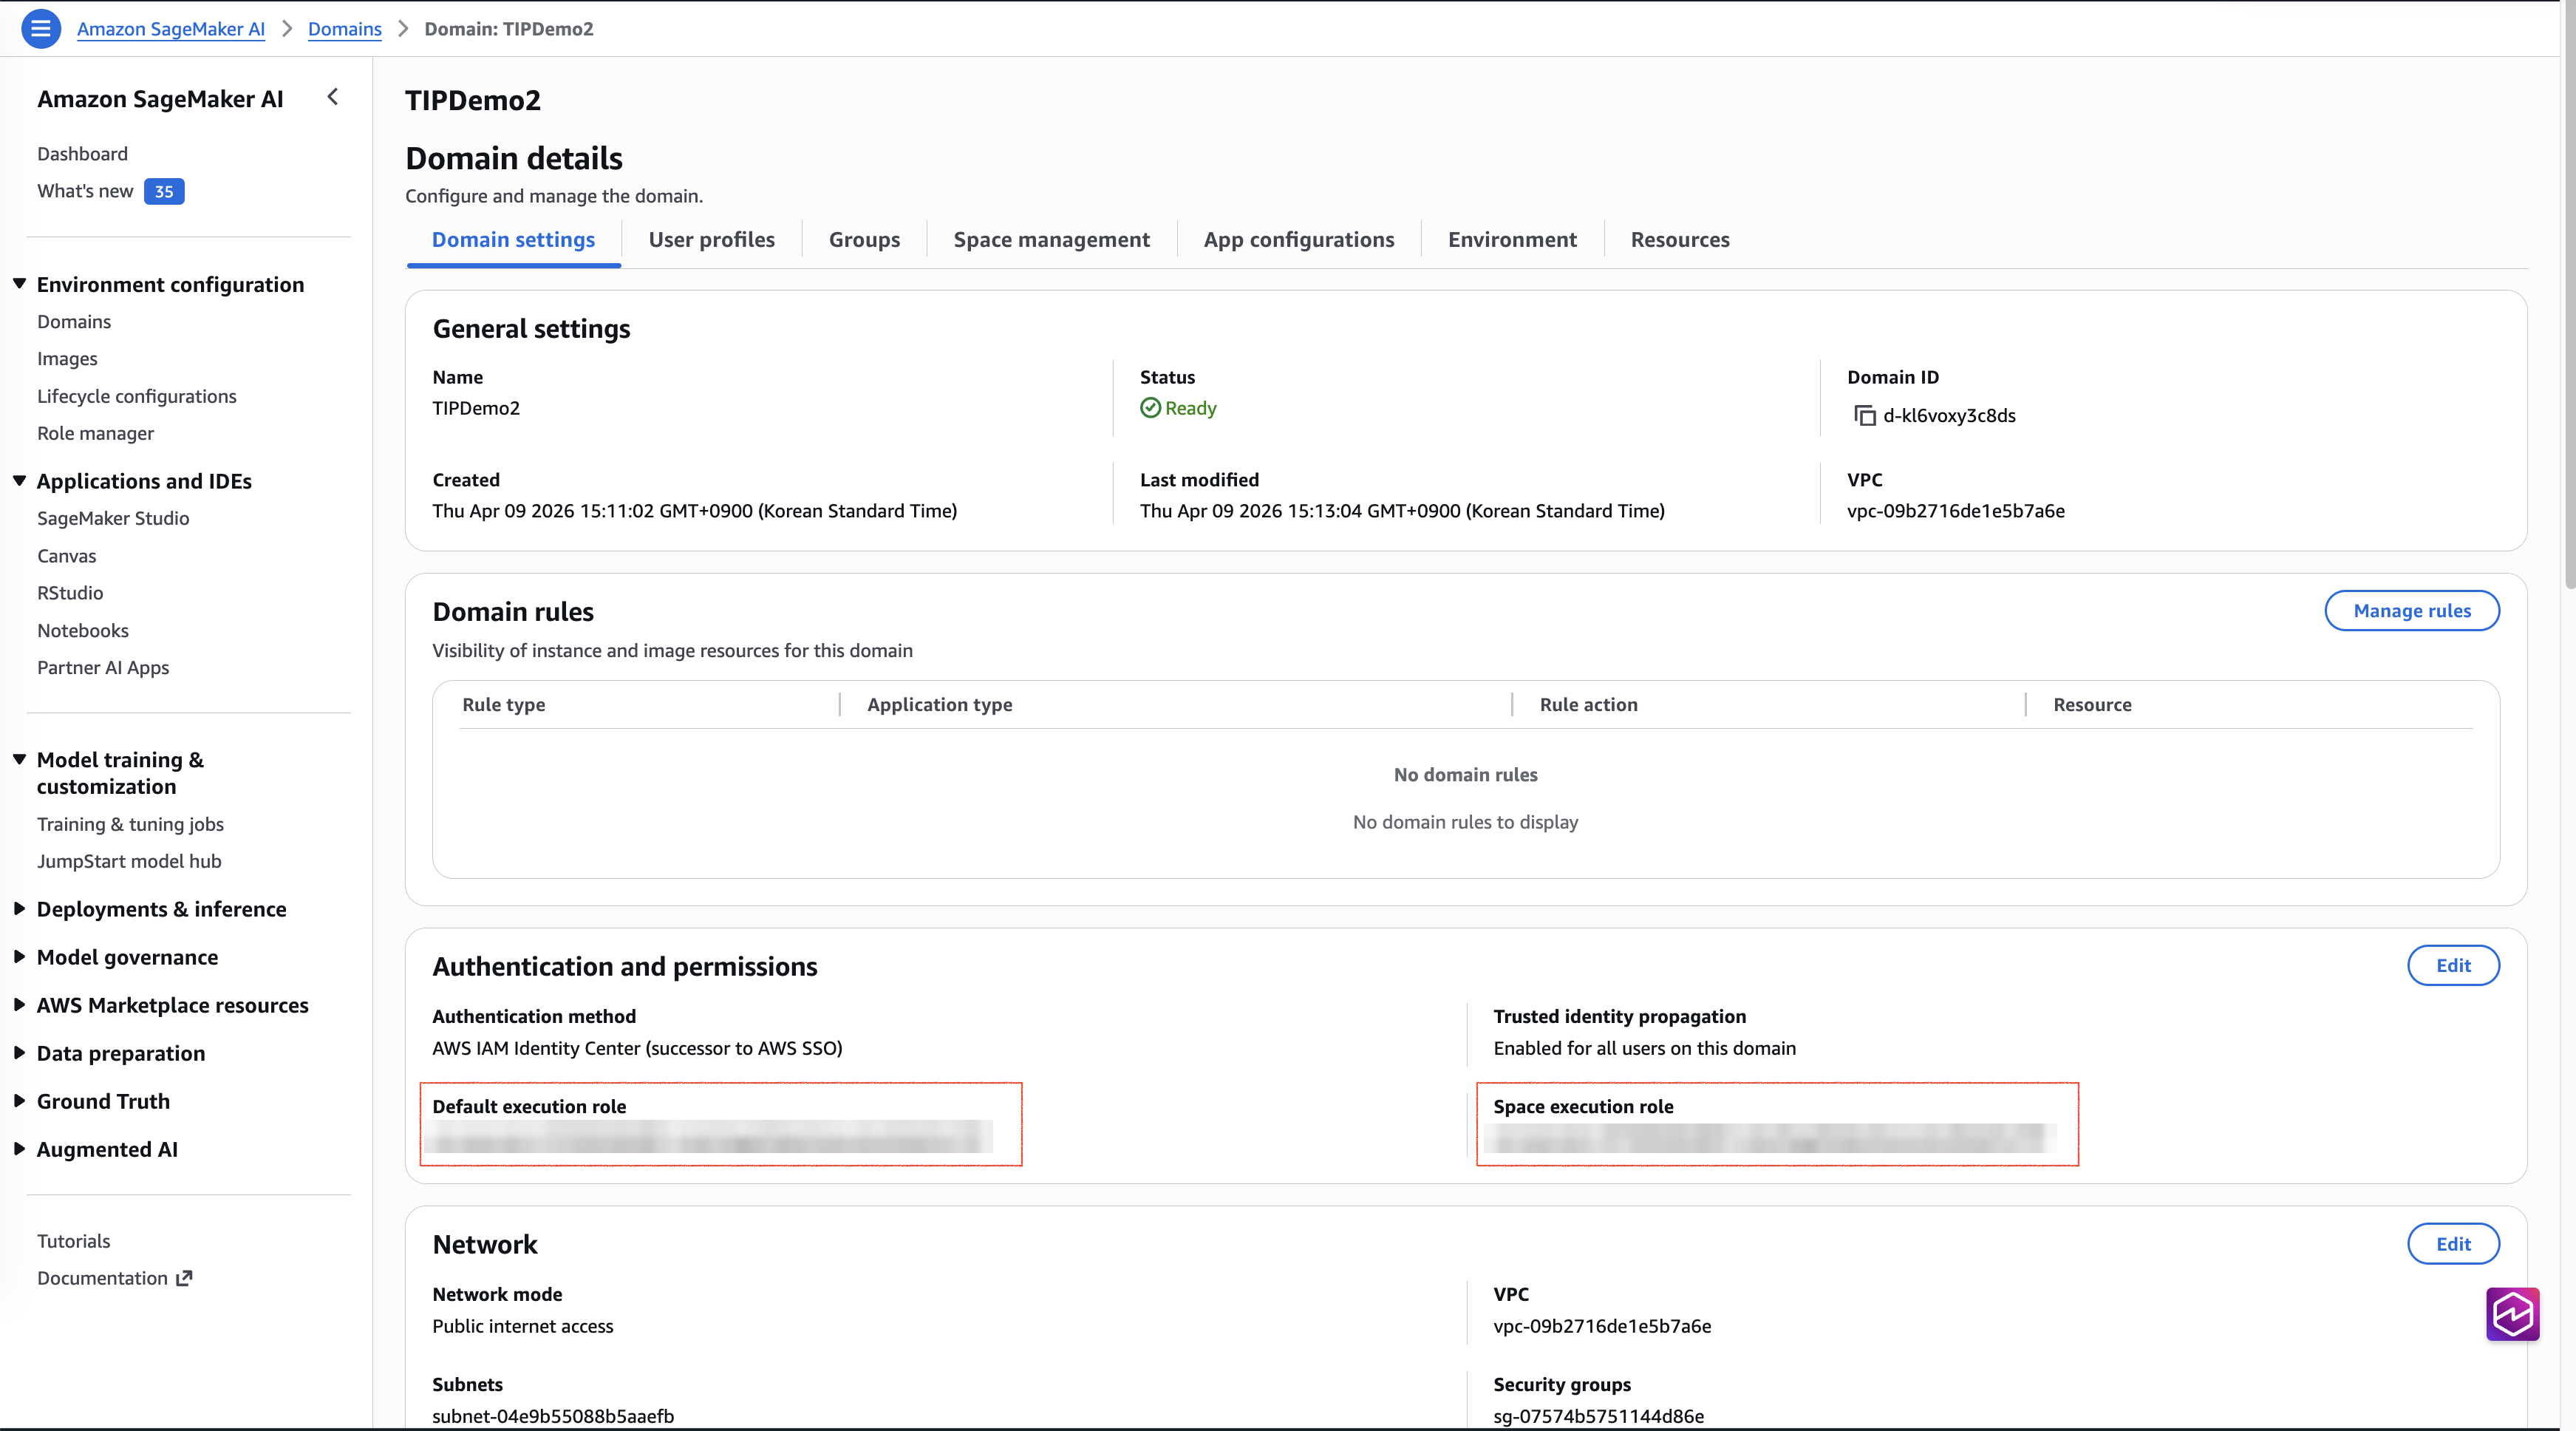Expand the Data preparation section
Image resolution: width=2576 pixels, height=1431 pixels.
point(19,1053)
